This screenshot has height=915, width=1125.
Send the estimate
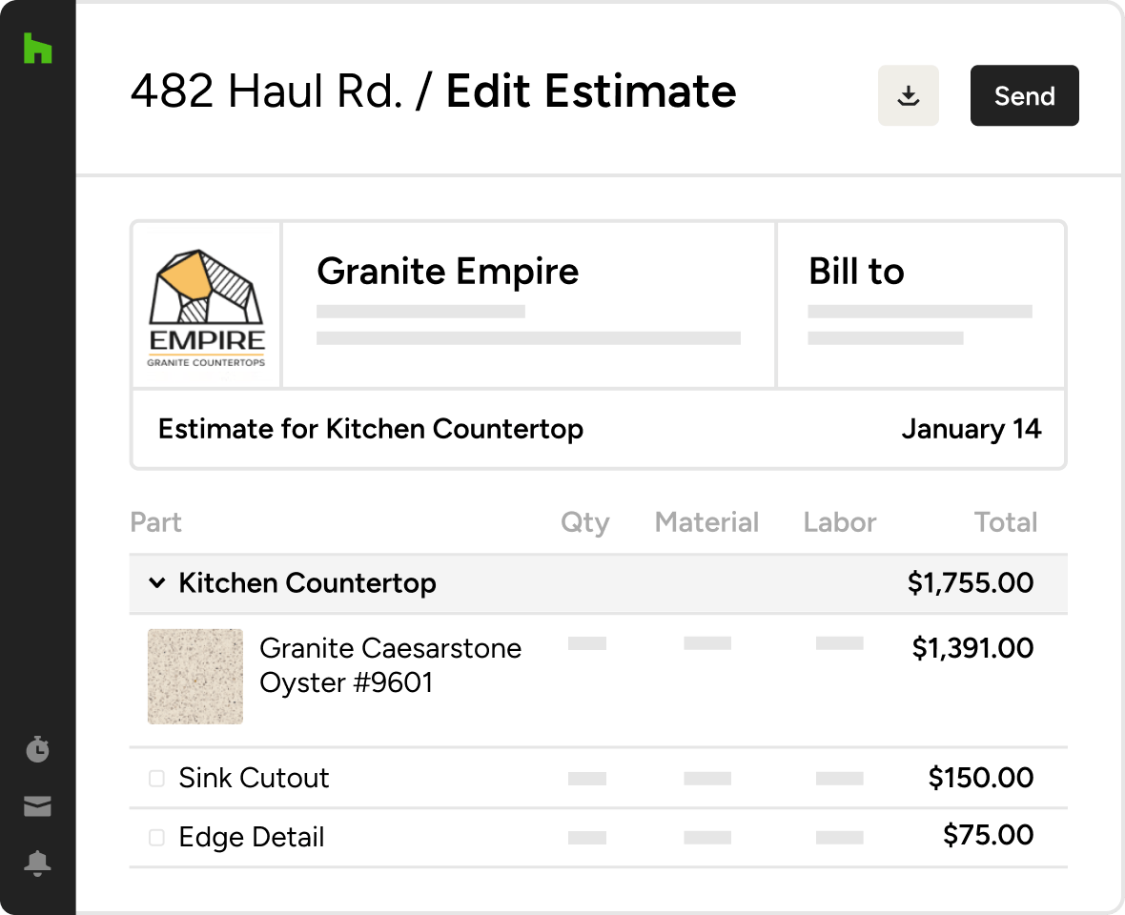[x=1024, y=95]
